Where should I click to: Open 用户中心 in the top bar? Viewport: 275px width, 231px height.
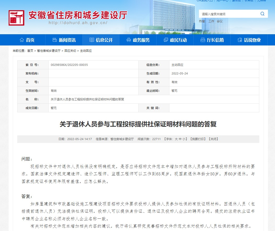pyautogui.click(x=222, y=1)
